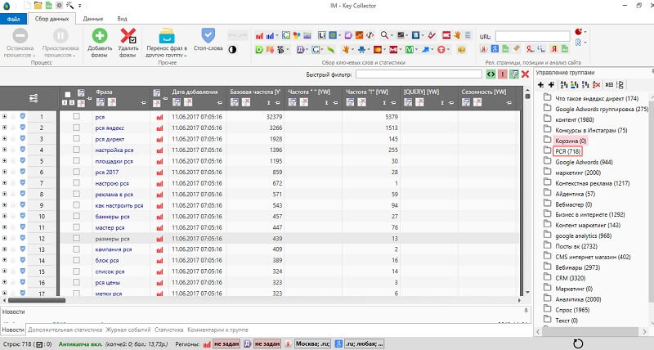Tick the checkbox for row рся яндекс
654x350 pixels.
point(77,128)
